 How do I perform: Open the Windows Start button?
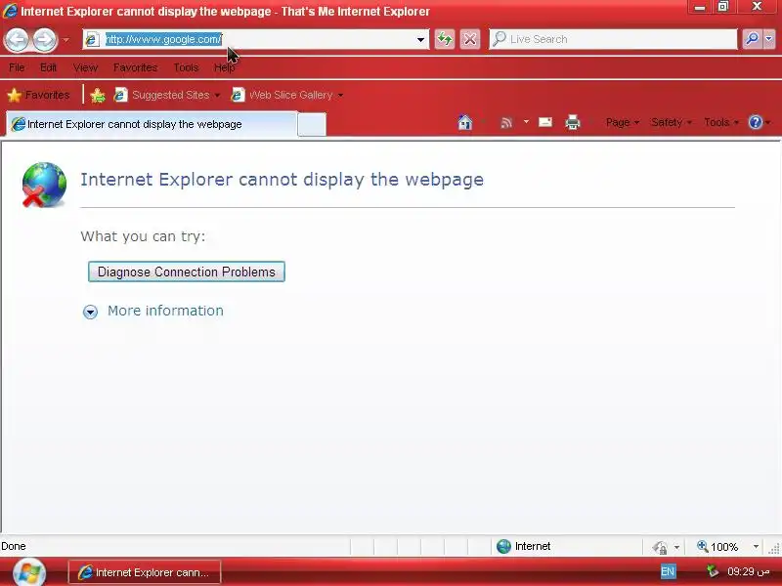click(29, 572)
